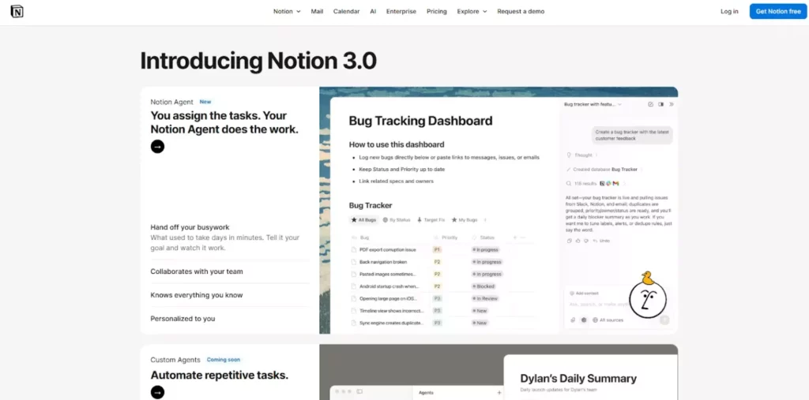Click the Slack icon in results row

609,183
